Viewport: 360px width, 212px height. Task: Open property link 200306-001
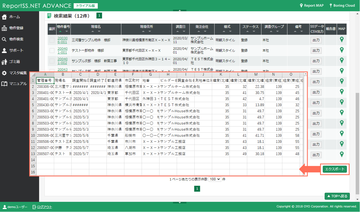[62, 40]
